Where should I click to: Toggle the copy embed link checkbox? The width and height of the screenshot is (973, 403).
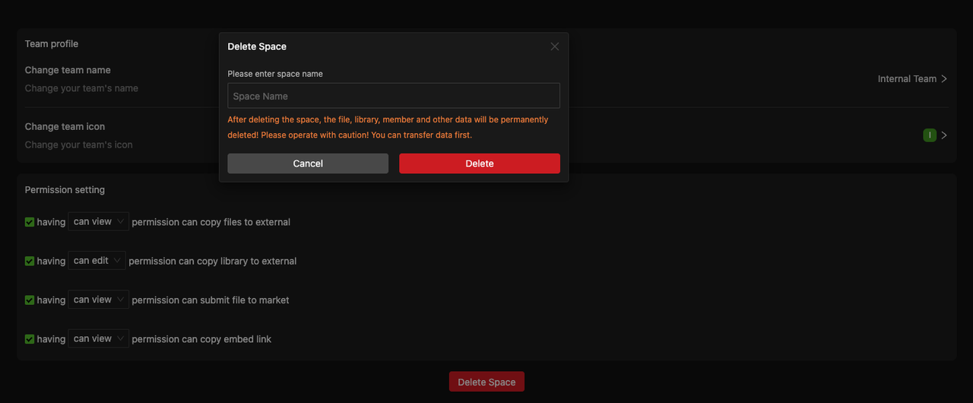point(30,339)
